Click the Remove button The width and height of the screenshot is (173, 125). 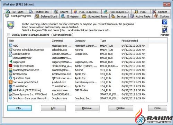87,108
